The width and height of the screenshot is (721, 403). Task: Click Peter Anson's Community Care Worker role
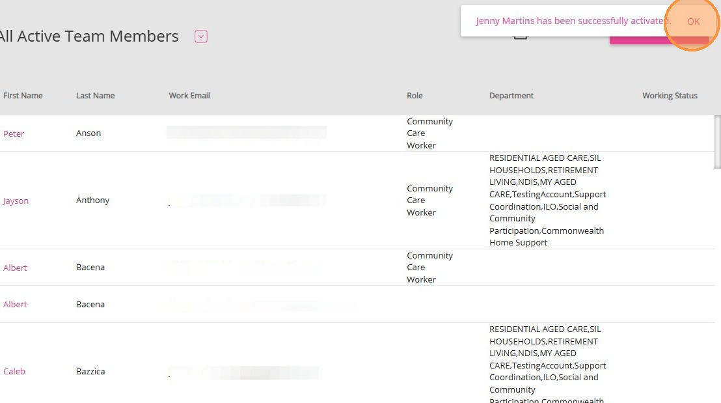[429, 133]
